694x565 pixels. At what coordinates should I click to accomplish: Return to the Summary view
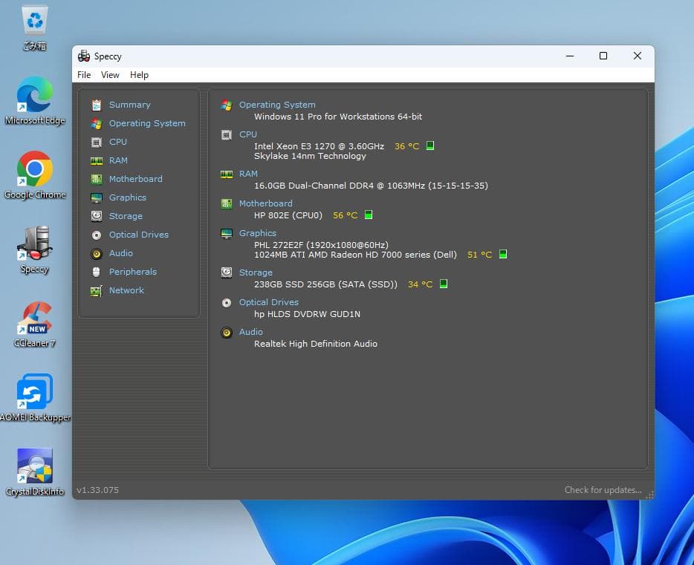(x=129, y=105)
